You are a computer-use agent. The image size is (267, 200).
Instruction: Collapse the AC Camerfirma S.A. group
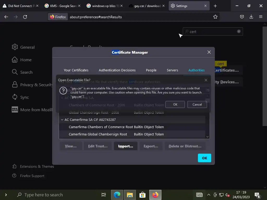(62, 98)
